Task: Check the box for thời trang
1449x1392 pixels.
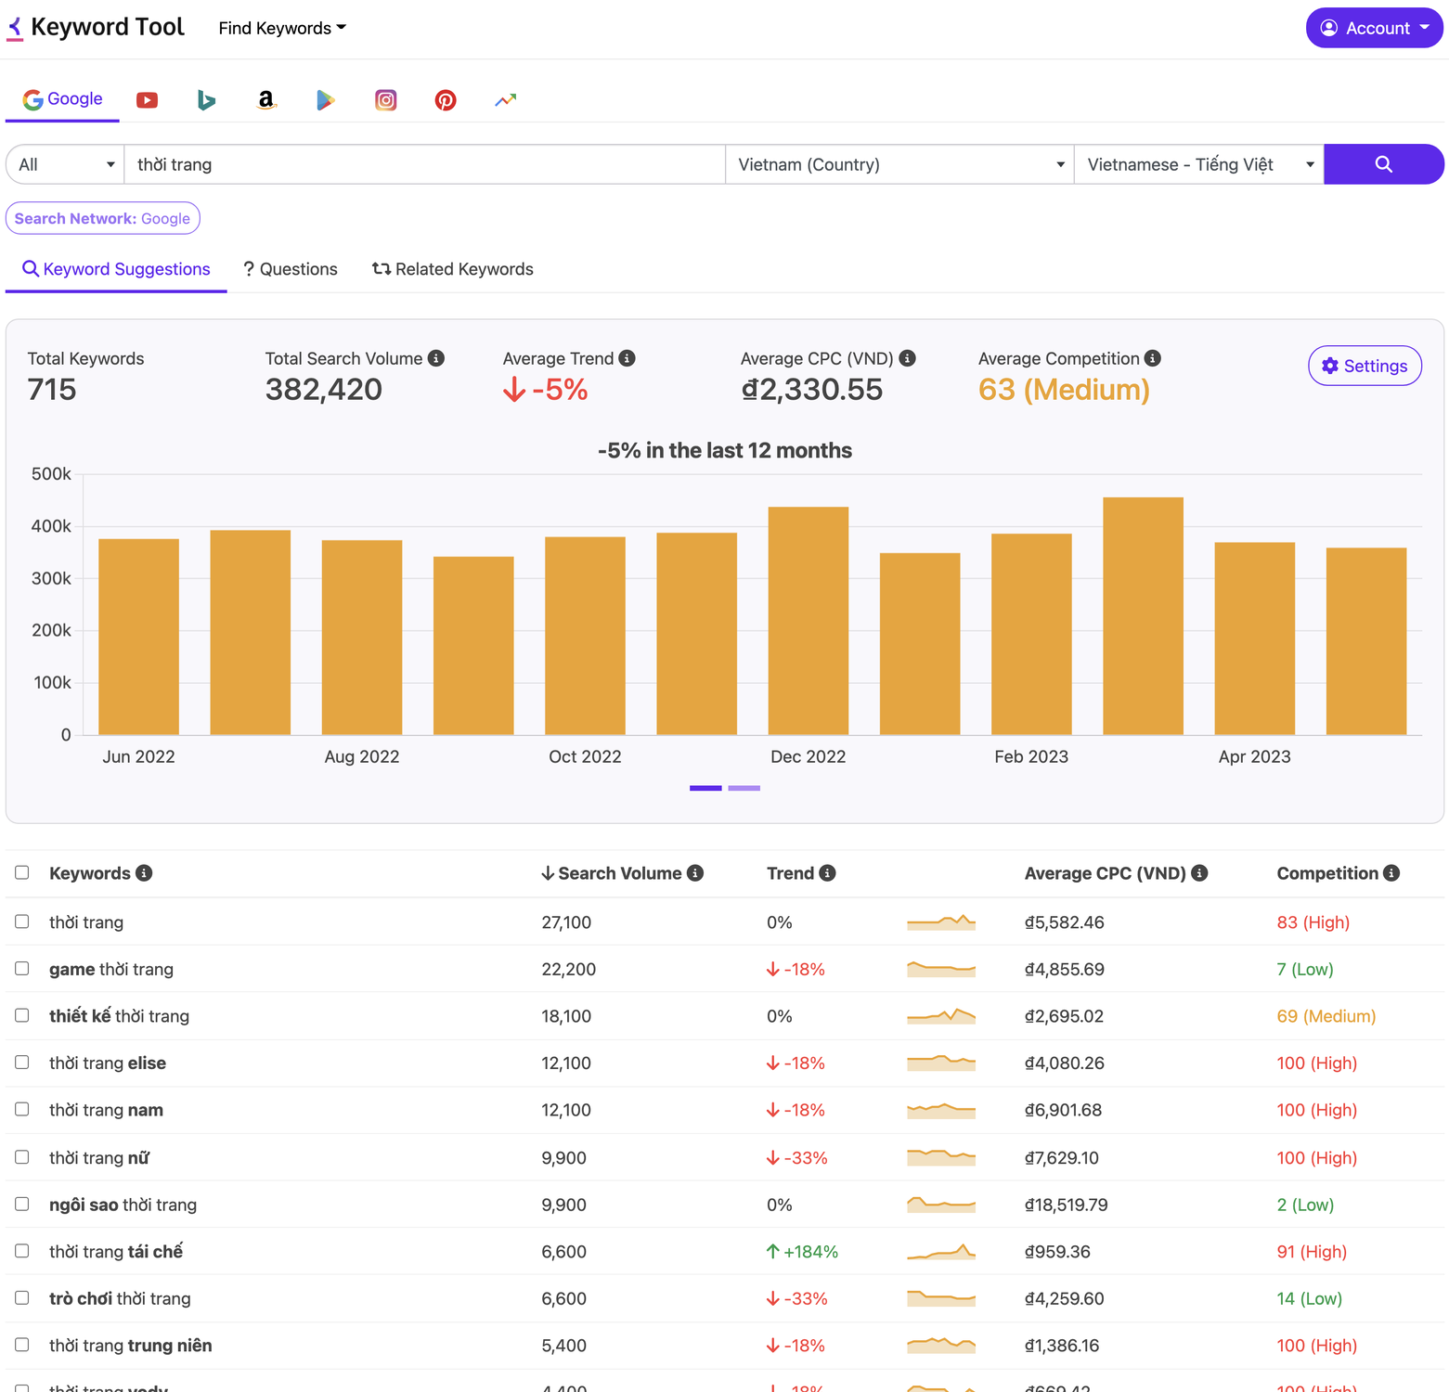Action: (22, 922)
